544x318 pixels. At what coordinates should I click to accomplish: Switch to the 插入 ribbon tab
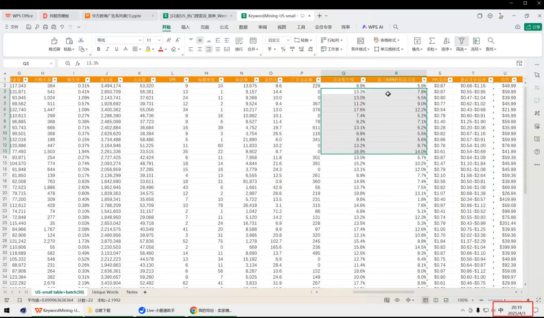[185, 27]
